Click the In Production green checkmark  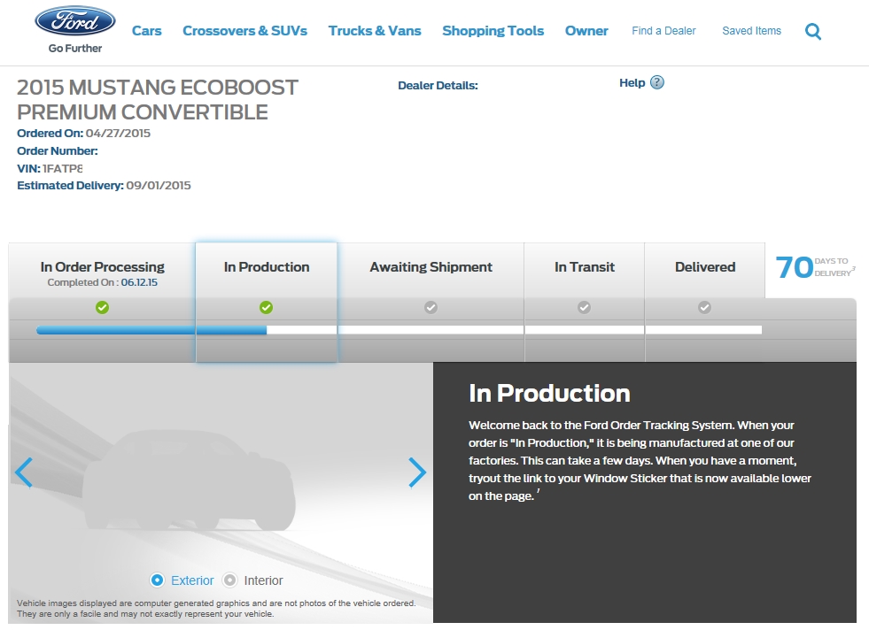coord(266,307)
